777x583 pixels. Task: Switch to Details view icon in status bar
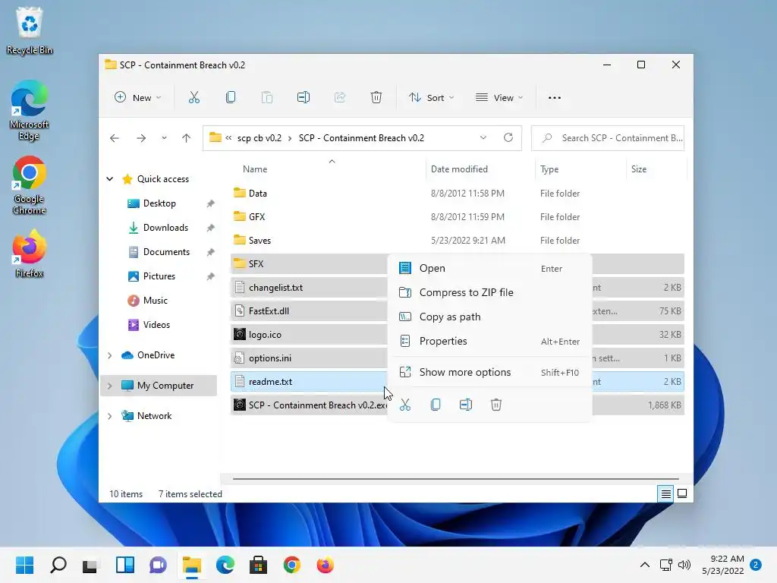point(665,493)
